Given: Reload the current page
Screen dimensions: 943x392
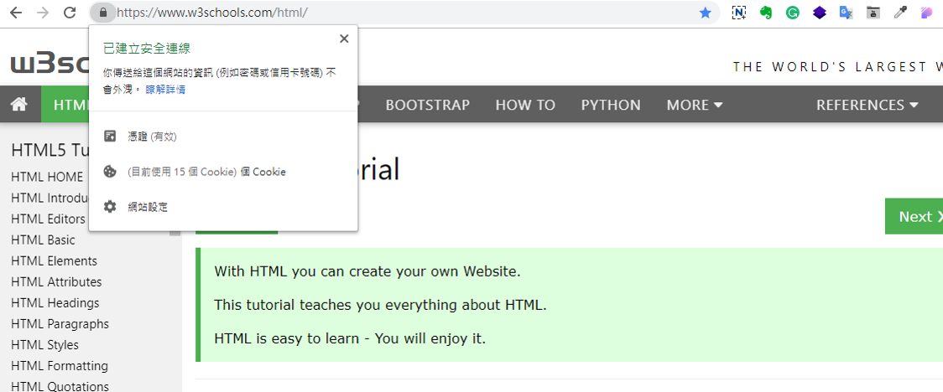Looking at the screenshot, I should coord(70,13).
